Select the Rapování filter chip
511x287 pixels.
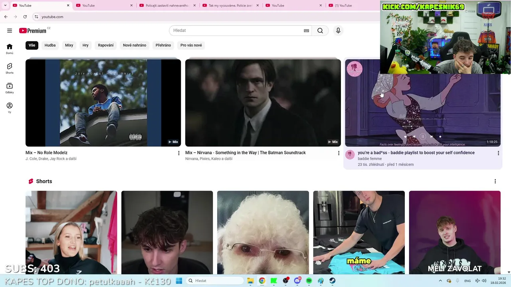106,45
